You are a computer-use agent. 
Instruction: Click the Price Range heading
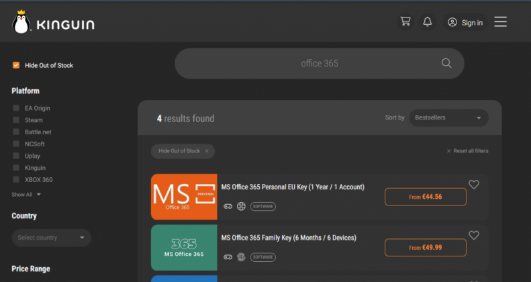tap(31, 269)
